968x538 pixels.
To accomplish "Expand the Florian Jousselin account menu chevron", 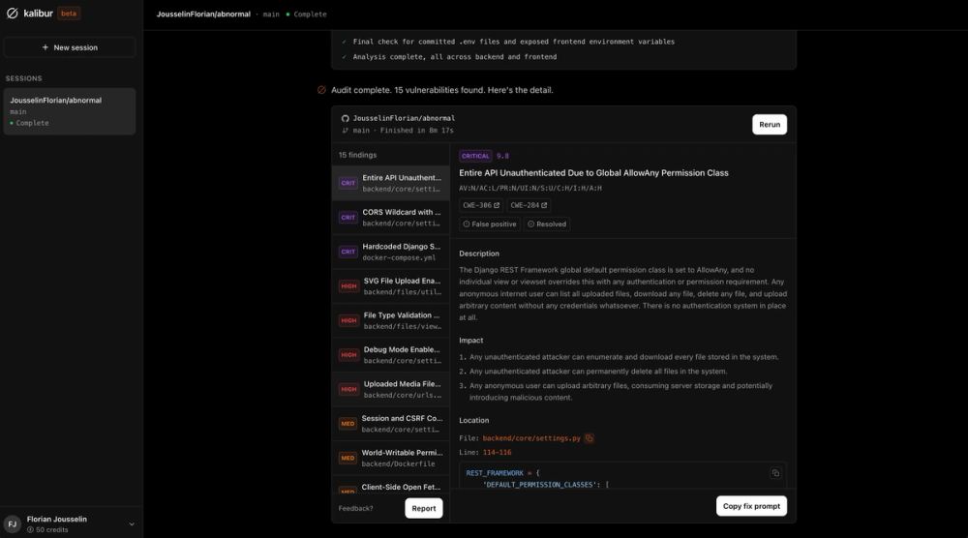I will tap(132, 524).
